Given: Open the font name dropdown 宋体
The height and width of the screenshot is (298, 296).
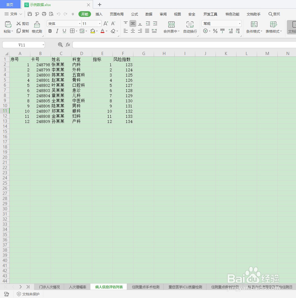Looking at the screenshot, I should pyautogui.click(x=80, y=24).
